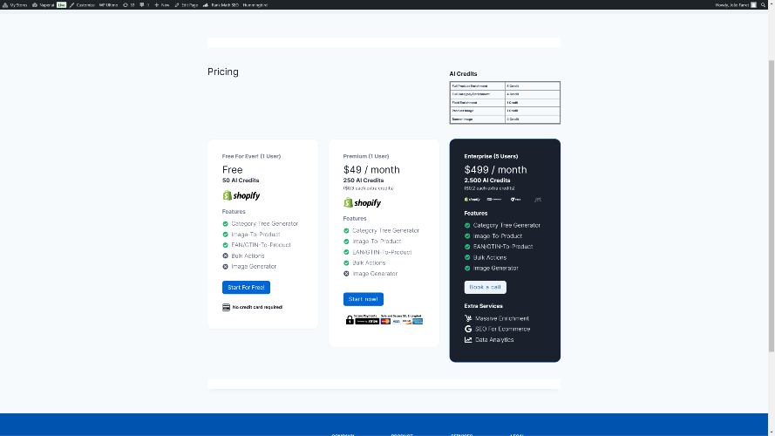Open Hummingbird menu in admin bar
Screen dimensions: 775x436
pos(255,5)
